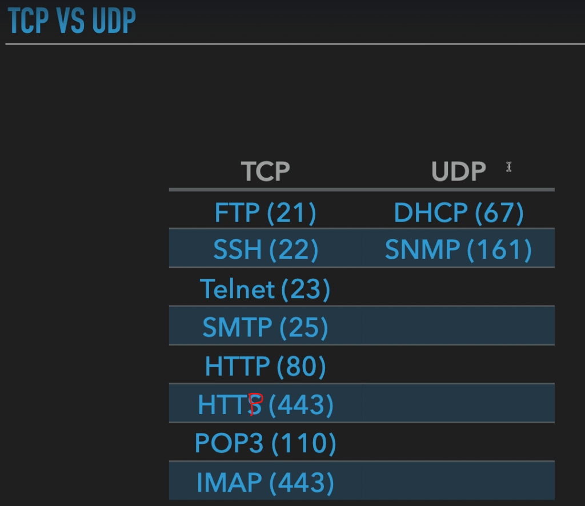
Task: Click the SSH (22) cell
Action: coord(265,250)
